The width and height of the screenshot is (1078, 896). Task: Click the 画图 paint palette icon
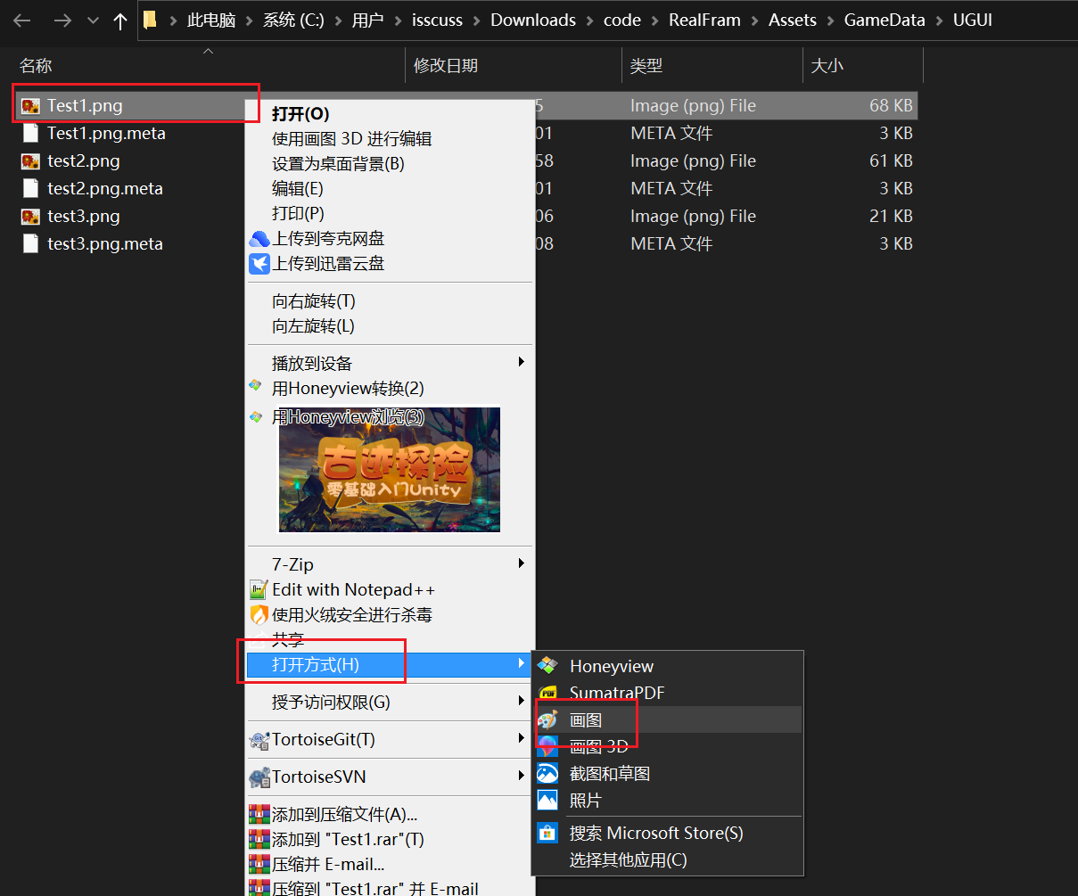[547, 719]
